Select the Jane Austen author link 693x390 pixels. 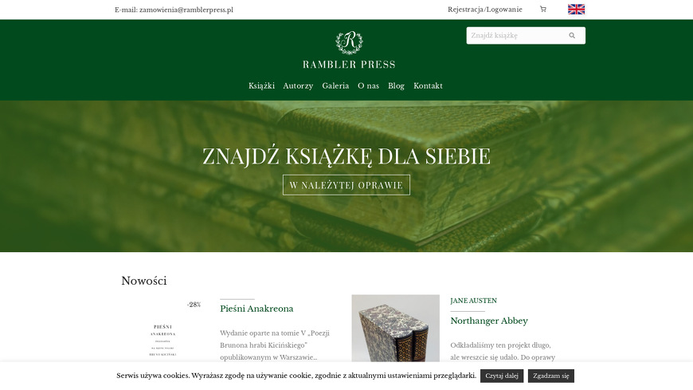pos(473,301)
